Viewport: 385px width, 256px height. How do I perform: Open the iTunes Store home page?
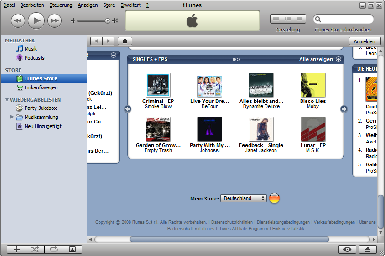coord(125,41)
